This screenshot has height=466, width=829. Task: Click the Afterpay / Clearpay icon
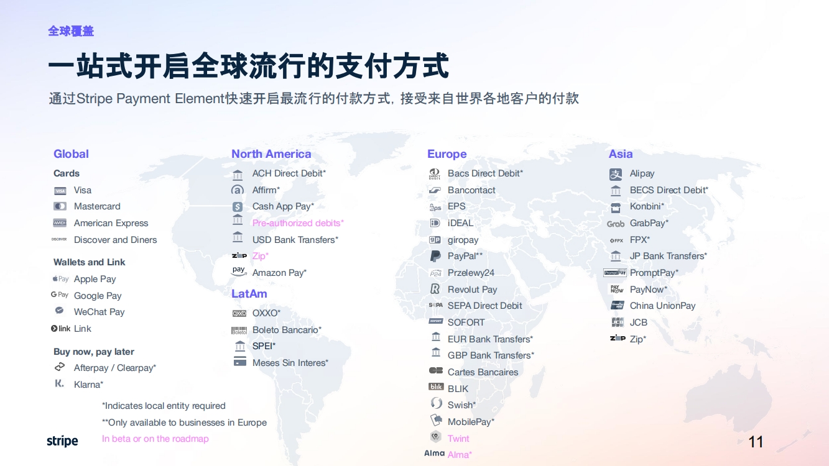tap(60, 367)
